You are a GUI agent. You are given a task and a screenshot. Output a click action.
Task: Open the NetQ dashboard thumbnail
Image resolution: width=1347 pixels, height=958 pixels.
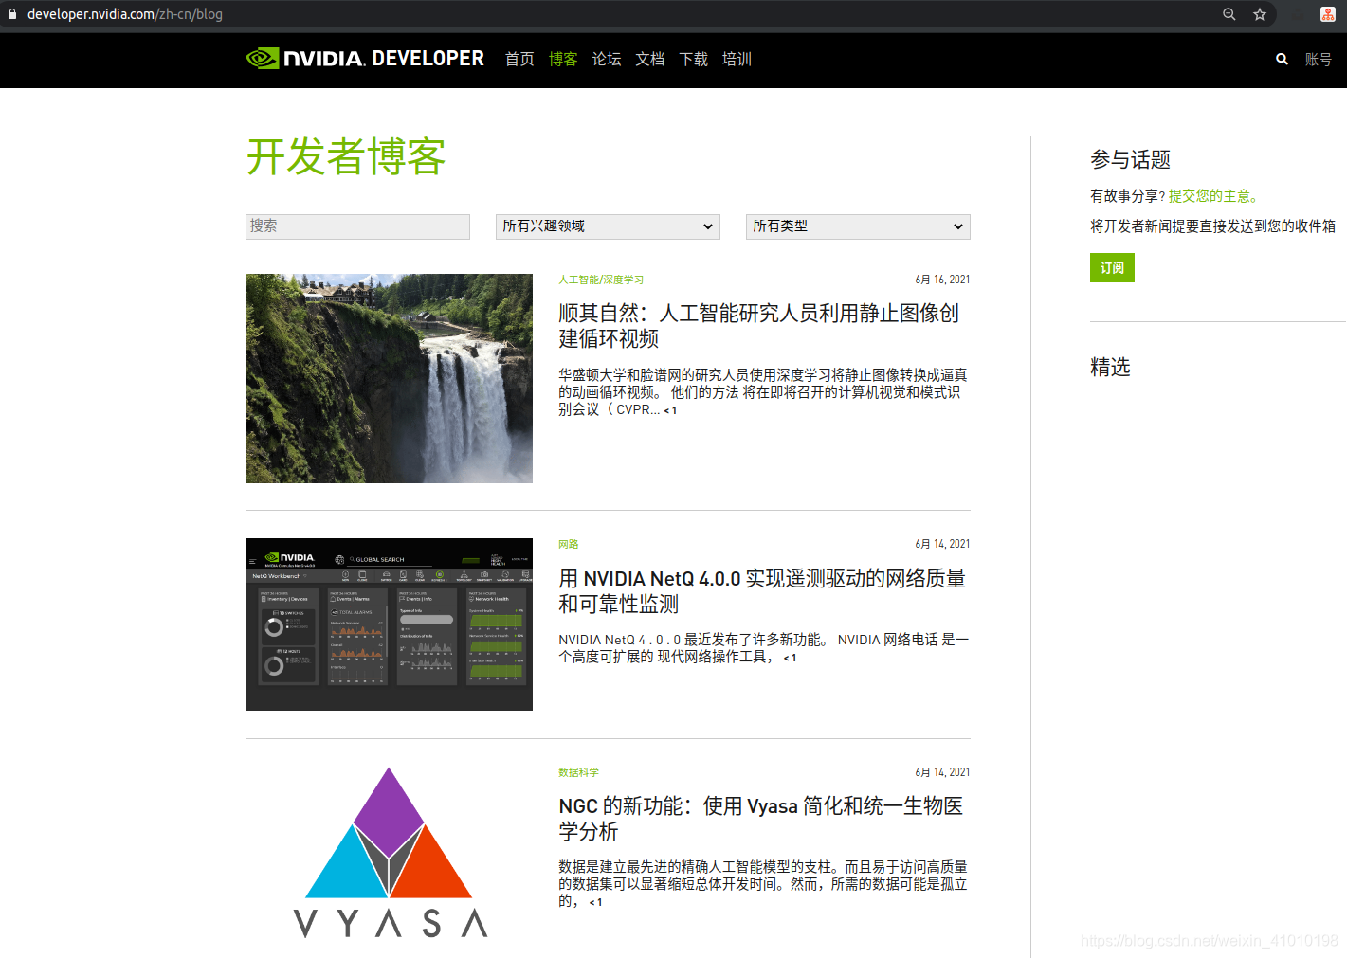click(x=389, y=624)
